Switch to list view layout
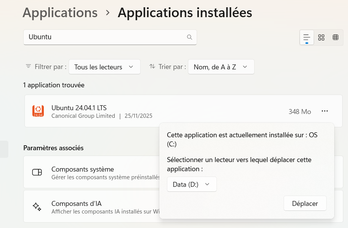 point(307,37)
